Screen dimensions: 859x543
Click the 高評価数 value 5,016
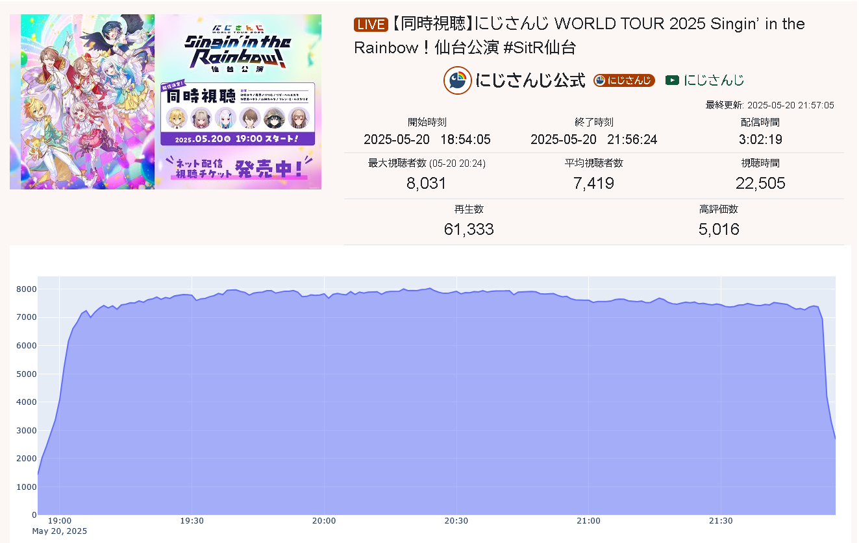719,229
